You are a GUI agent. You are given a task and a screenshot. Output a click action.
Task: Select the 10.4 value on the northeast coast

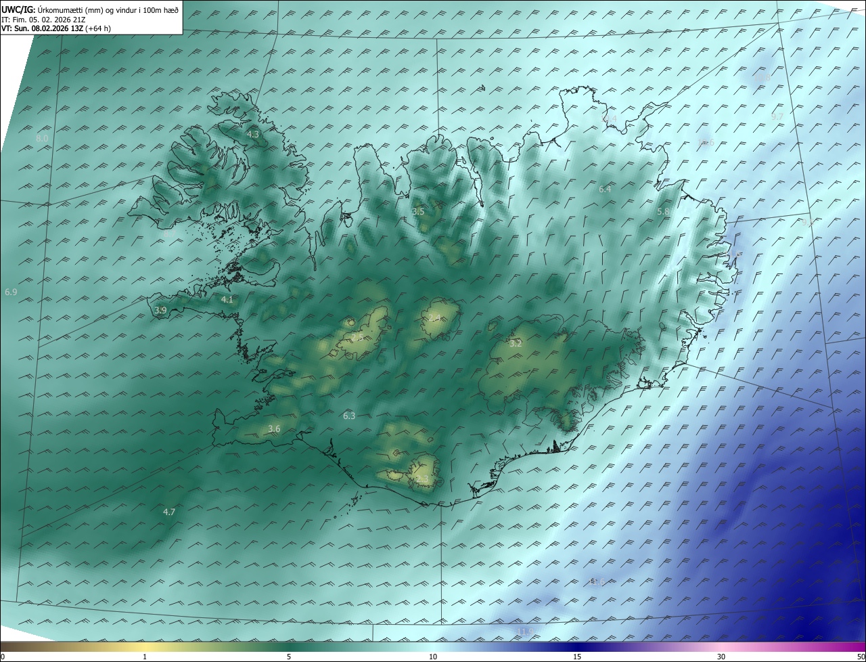click(609, 119)
